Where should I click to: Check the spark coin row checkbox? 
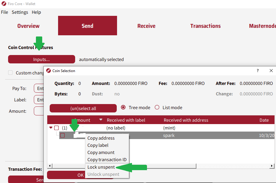62,135
